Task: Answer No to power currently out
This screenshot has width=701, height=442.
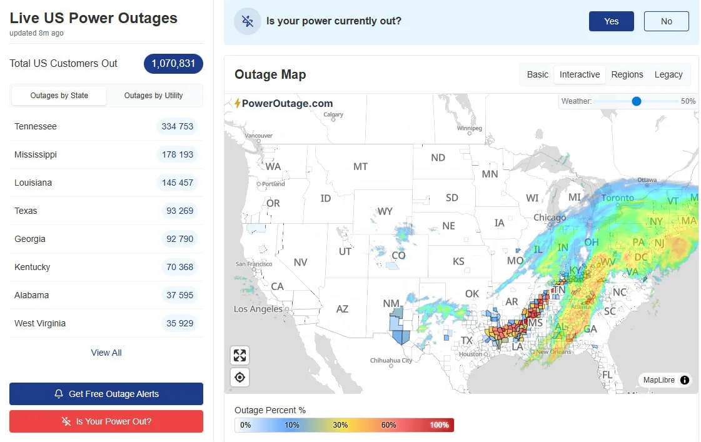Action: tap(666, 21)
